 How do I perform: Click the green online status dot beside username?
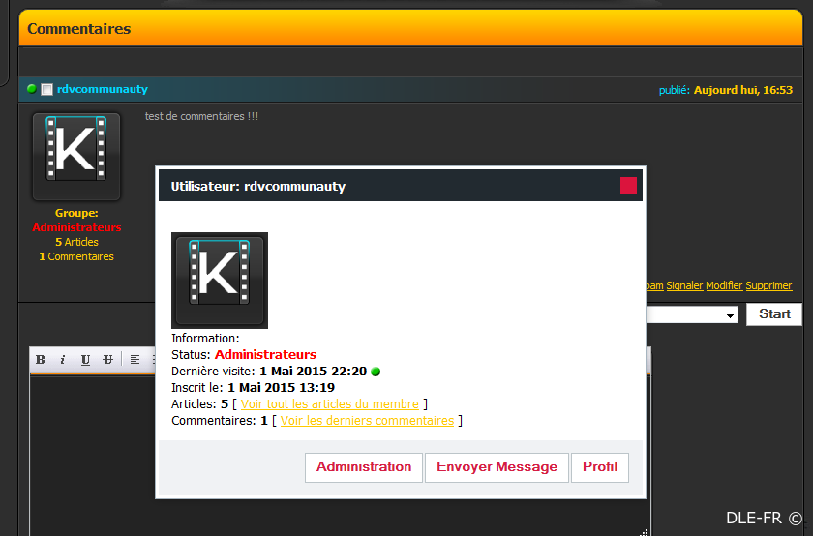(32, 89)
